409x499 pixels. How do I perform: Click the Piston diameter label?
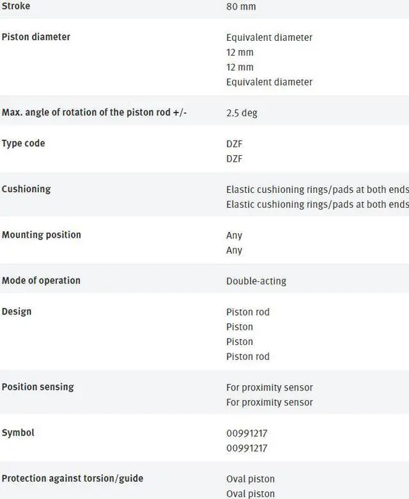36,37
